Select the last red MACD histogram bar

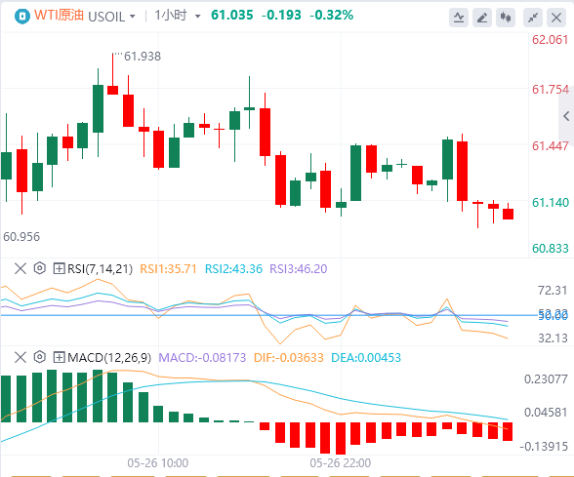(508, 431)
